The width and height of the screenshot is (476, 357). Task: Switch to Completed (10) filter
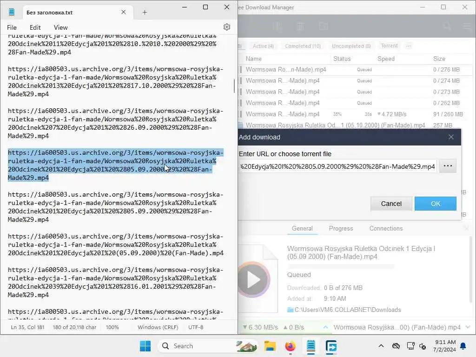(x=303, y=46)
